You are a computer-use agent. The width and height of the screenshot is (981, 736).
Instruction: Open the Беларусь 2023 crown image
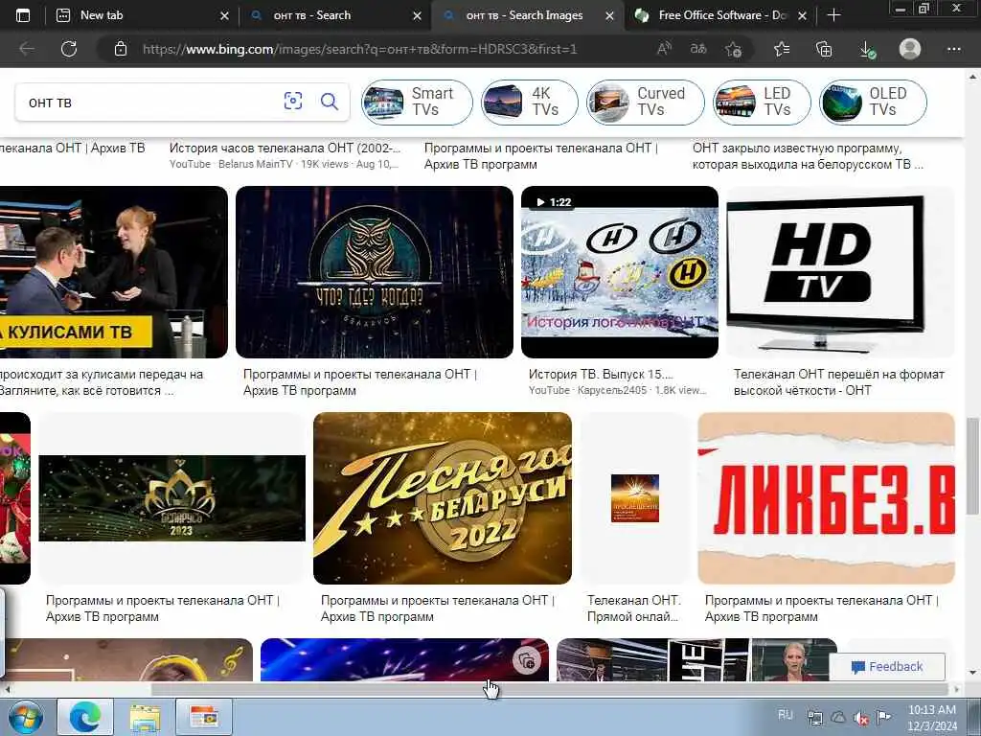[x=172, y=498]
